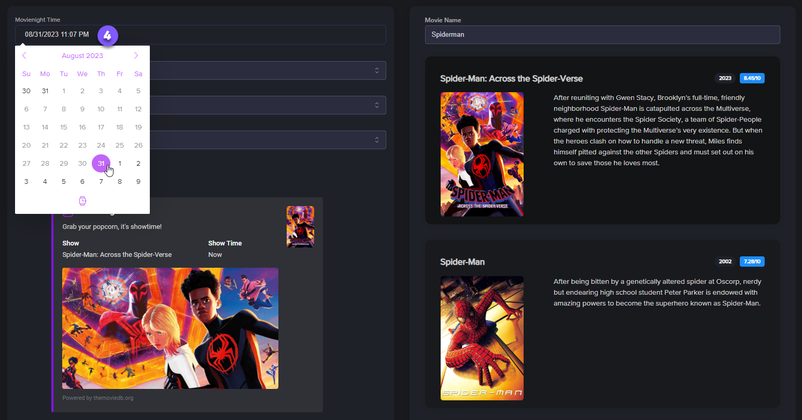This screenshot has width=802, height=420.
Task: Click the 2002 year badge
Action: [725, 262]
